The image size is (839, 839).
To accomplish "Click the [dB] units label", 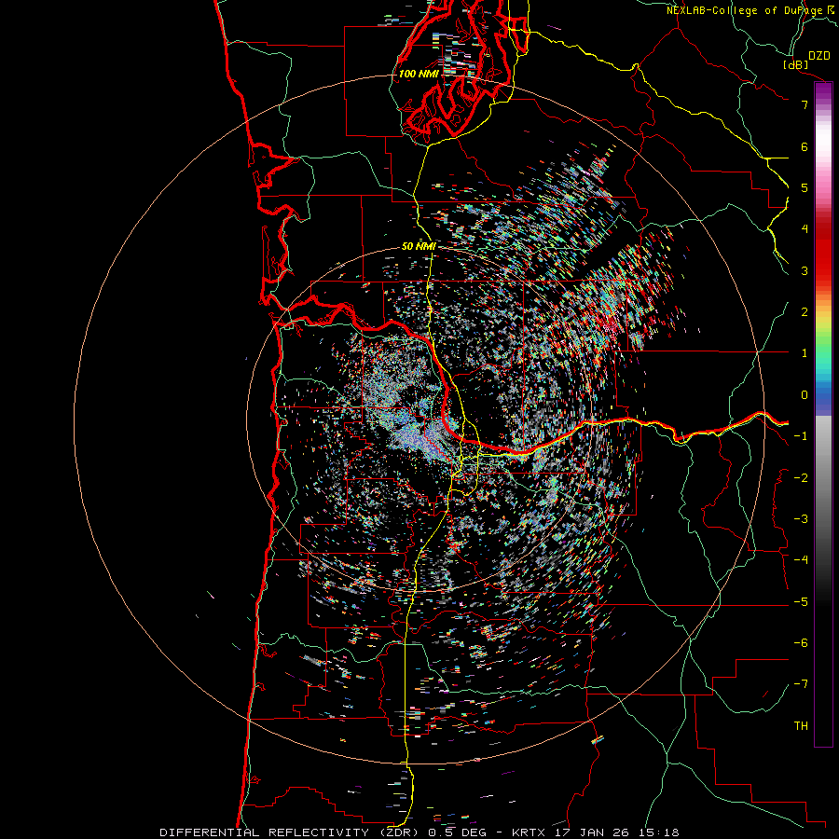I will tap(796, 64).
